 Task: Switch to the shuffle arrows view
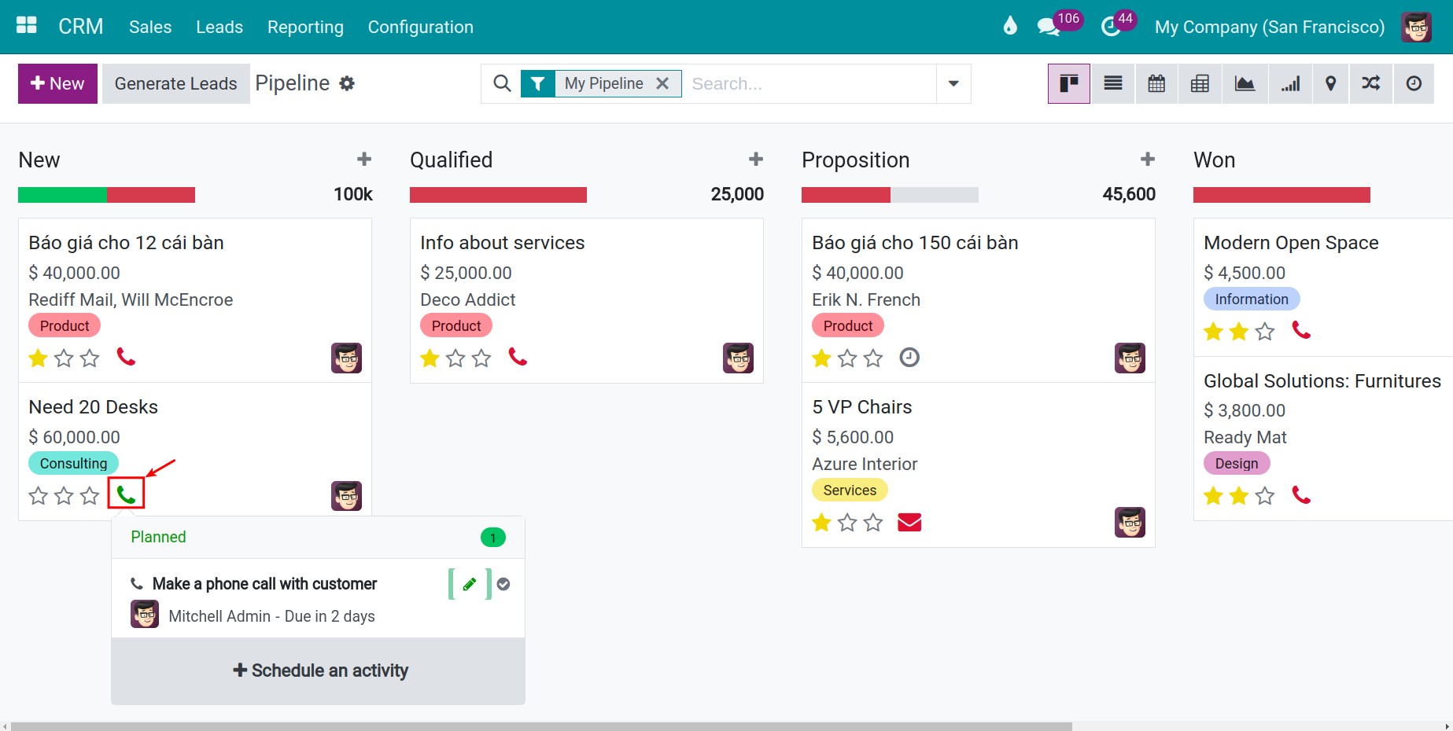[1371, 83]
